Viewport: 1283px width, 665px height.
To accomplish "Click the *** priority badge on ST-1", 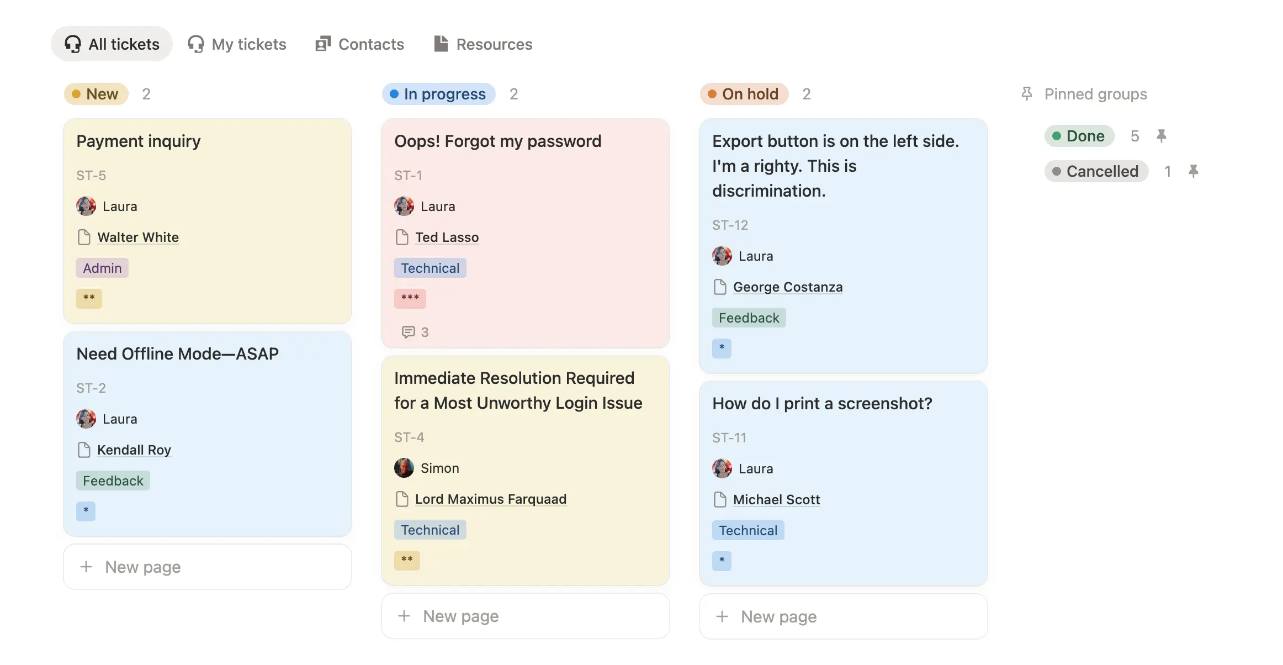I will point(410,298).
